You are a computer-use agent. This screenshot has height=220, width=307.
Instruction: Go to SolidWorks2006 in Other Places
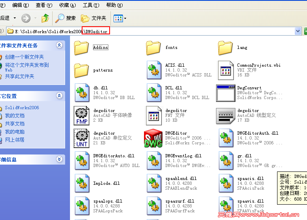click(22, 108)
